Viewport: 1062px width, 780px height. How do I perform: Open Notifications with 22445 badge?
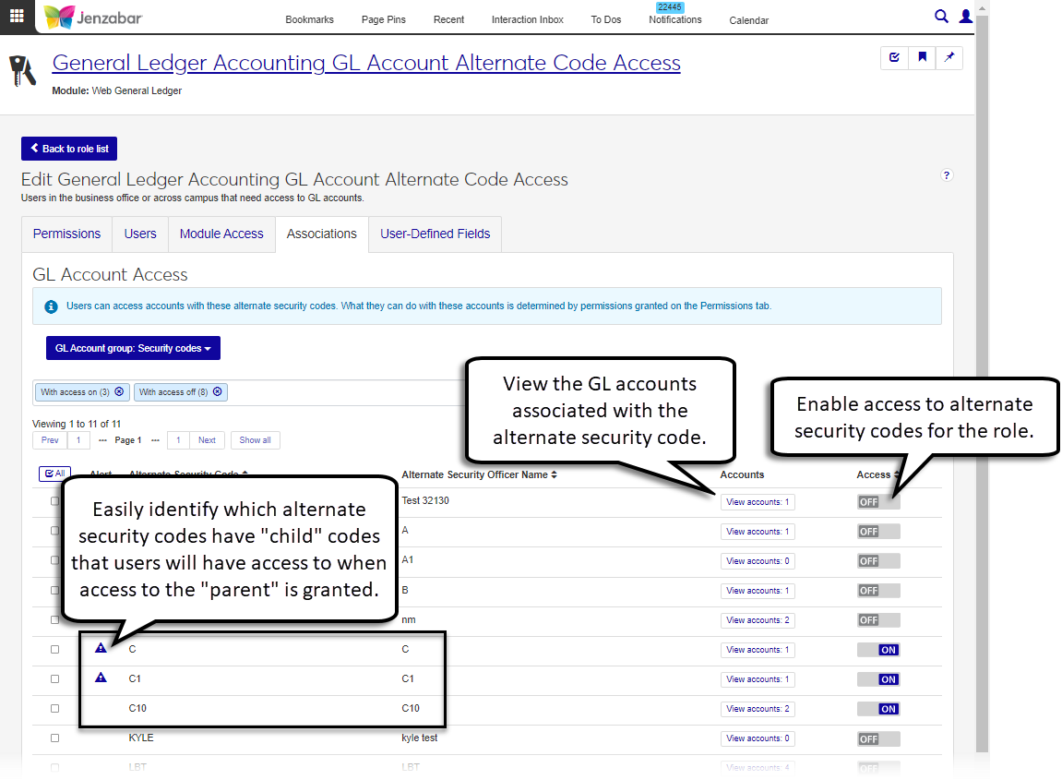click(675, 15)
